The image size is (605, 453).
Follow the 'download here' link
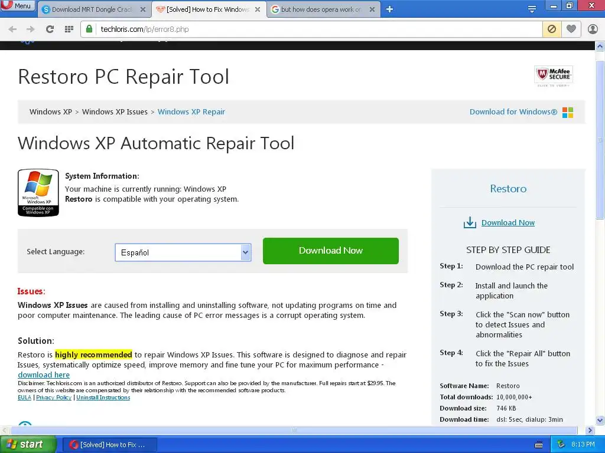(x=44, y=375)
